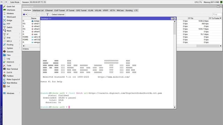Expand IPv6 submenu

20,38
